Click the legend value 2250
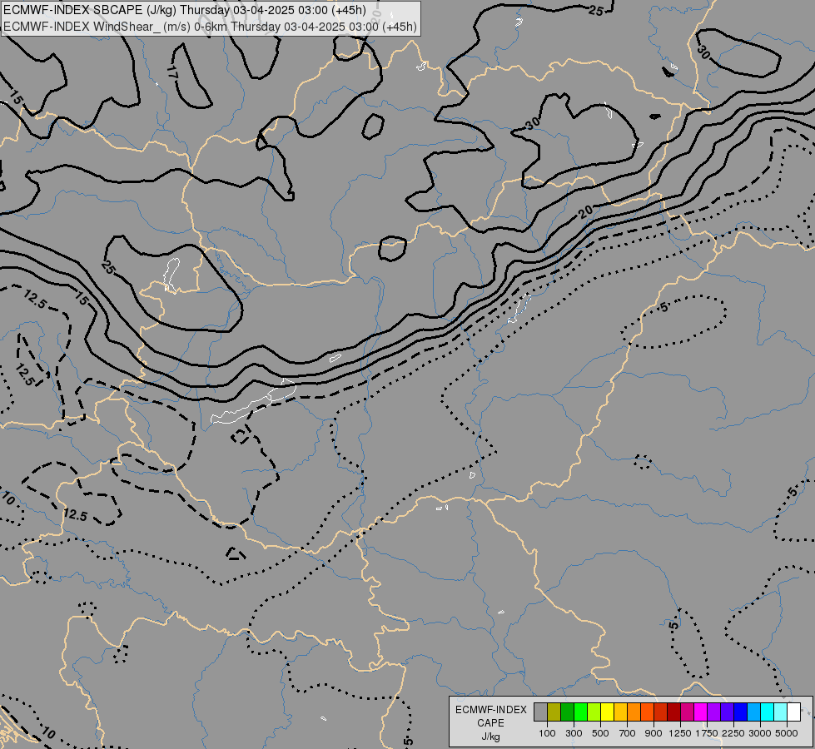Image resolution: width=815 pixels, height=749 pixels. pyautogui.click(x=733, y=733)
